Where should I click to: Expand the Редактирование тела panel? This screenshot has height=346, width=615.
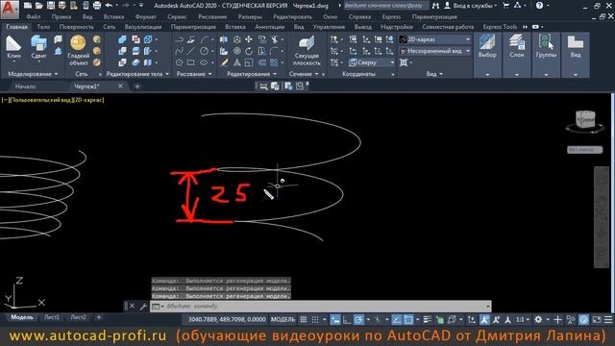(x=137, y=74)
